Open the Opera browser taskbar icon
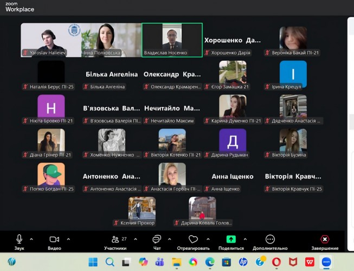Viewport: 354px width, 271px height. tap(276, 262)
